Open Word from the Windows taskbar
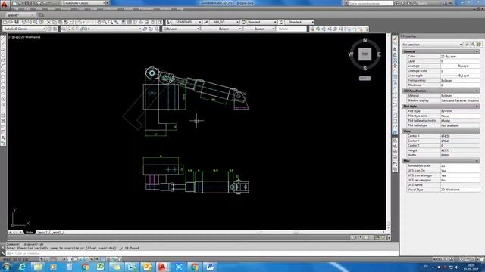Image resolution: width=485 pixels, height=272 pixels. 210,267
